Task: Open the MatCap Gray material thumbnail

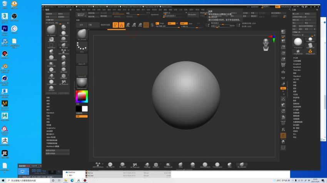Action: pyautogui.click(x=82, y=83)
